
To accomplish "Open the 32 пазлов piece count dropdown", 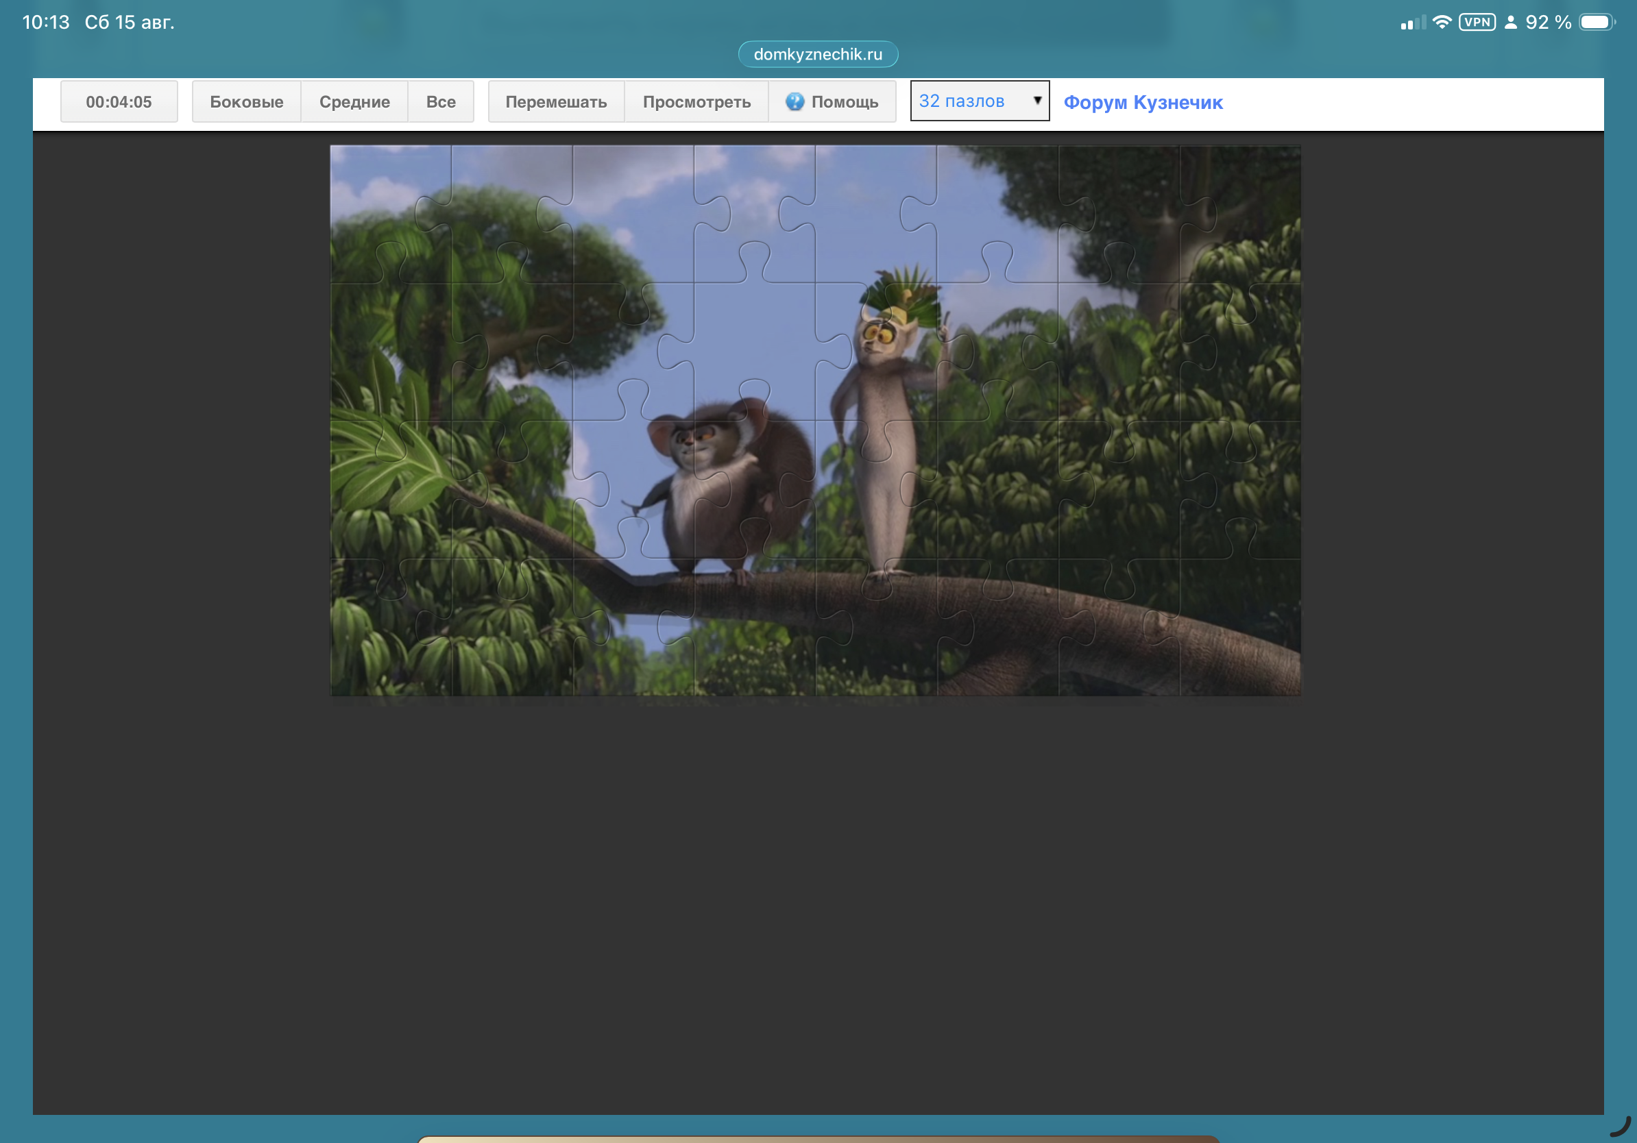I will pos(980,101).
